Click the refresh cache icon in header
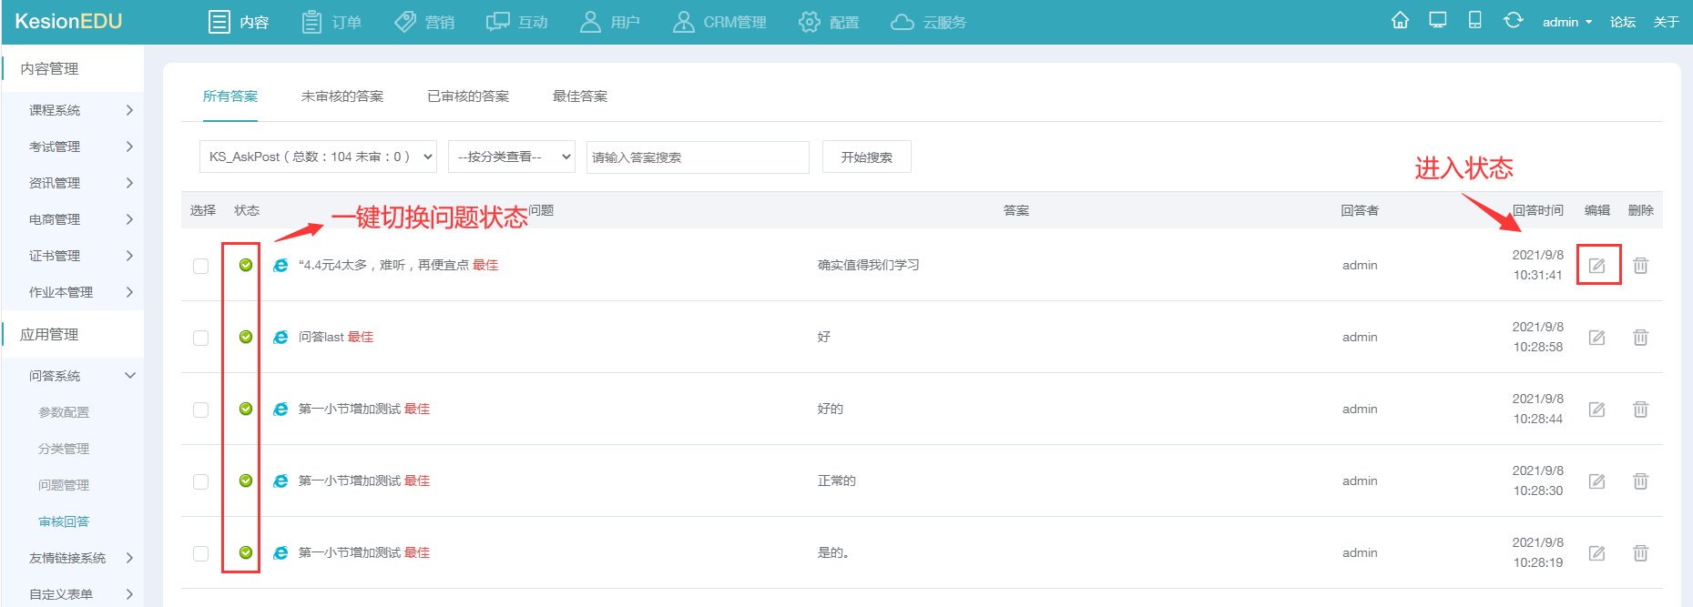Viewport: 1693px width, 607px height. [1513, 21]
